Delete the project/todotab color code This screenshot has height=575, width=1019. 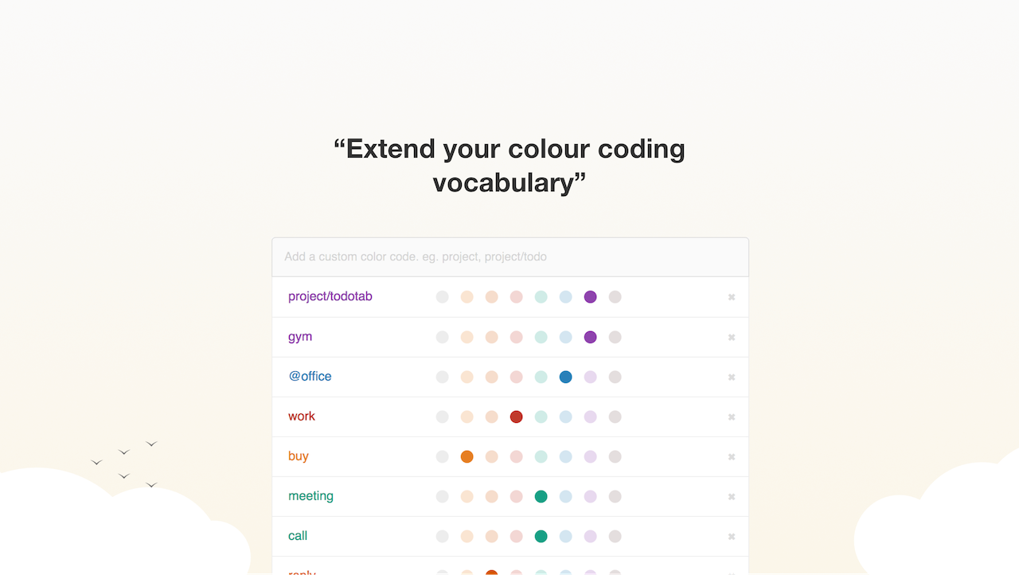(x=732, y=297)
